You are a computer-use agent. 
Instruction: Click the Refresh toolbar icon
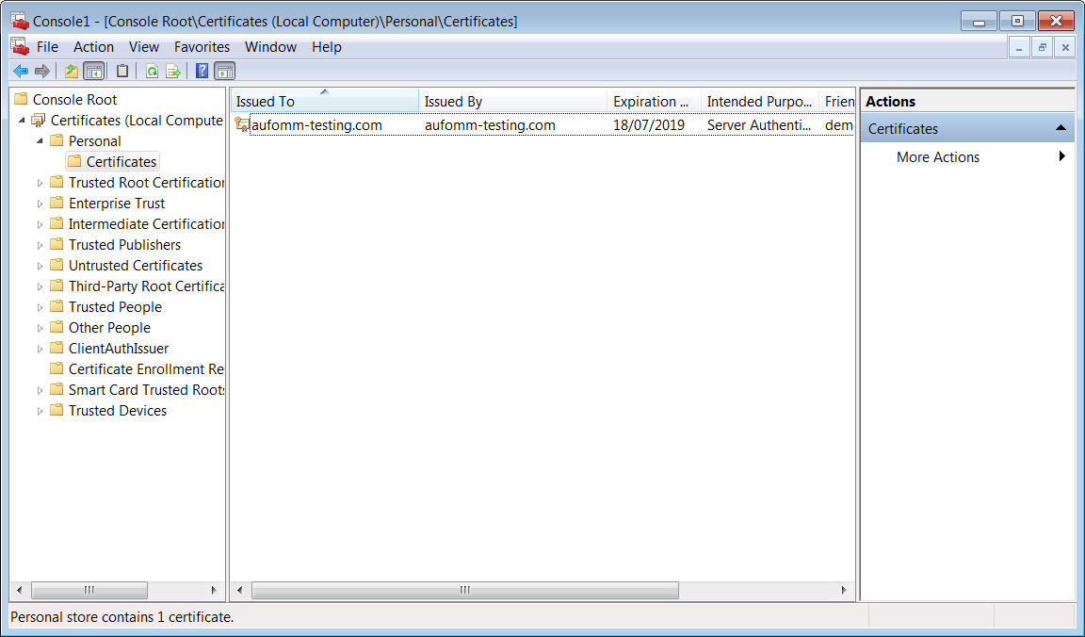152,71
